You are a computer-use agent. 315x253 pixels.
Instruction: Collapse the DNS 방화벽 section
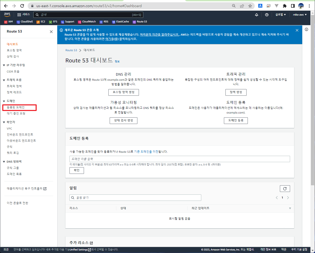pos(4,162)
